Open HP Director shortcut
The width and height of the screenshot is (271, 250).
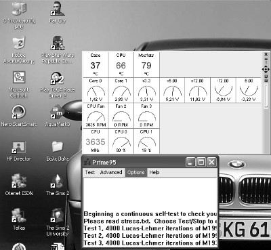click(x=19, y=151)
